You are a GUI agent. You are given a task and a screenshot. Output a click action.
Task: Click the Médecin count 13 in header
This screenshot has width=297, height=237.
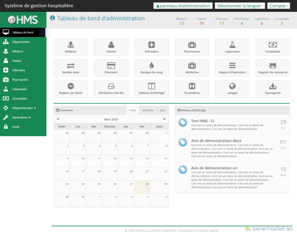182,24
